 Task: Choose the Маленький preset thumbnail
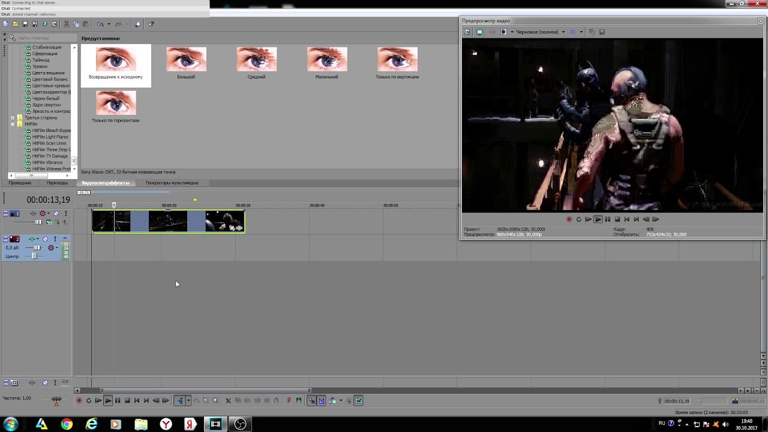pos(327,59)
